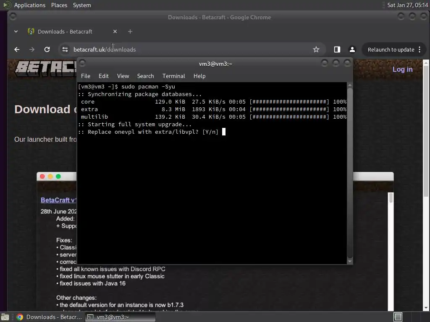Bookmark this page with star icon
This screenshot has height=322, width=430.
(316, 49)
